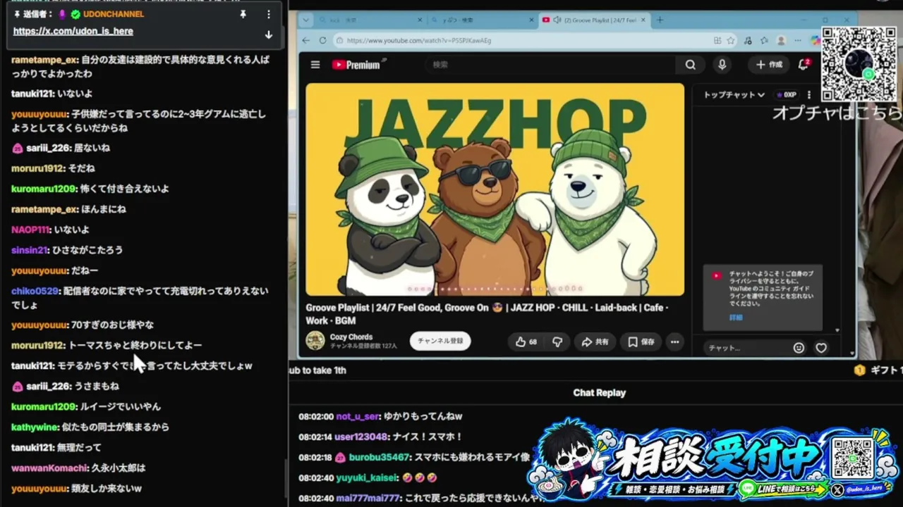The width and height of the screenshot is (903, 507).
Task: Click mai777mai777 in Chat Replay
Action: click(x=368, y=498)
